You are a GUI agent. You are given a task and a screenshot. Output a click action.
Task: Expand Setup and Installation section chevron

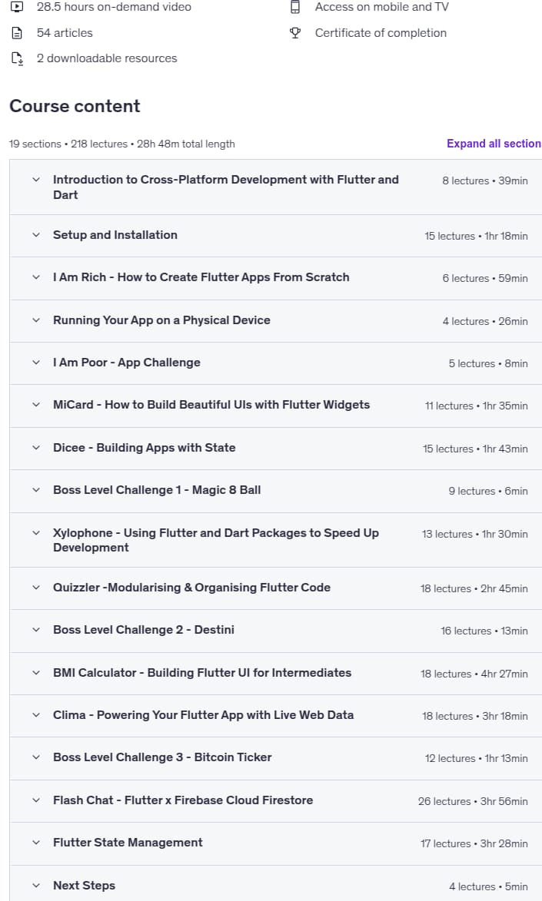(35, 235)
